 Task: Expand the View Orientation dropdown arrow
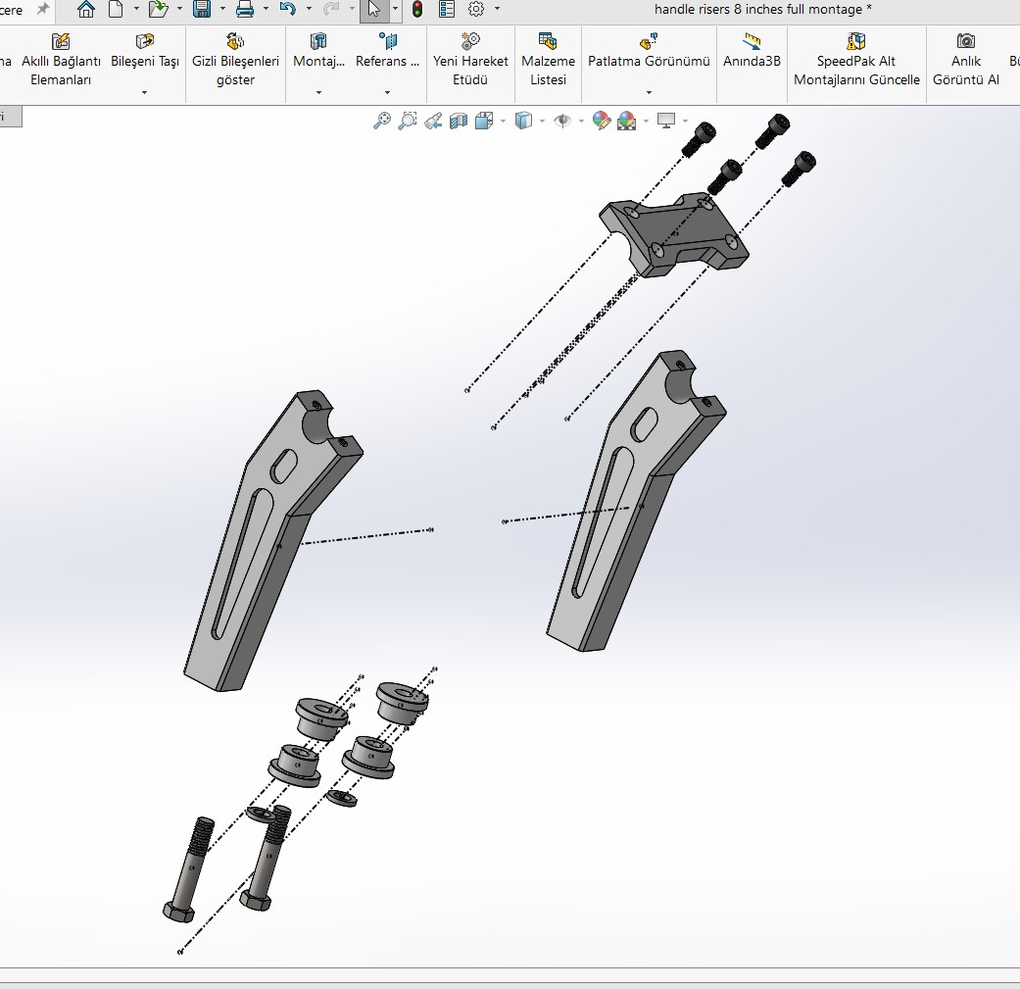pos(503,121)
